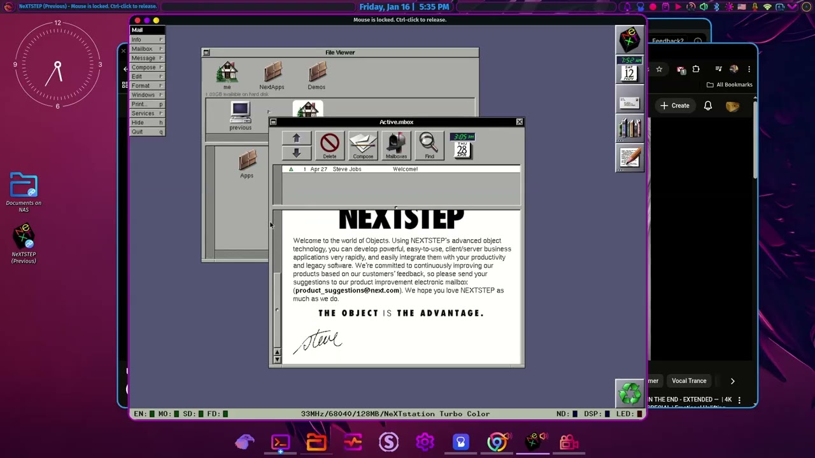This screenshot has width=815, height=458.
Task: Click the File Viewer miniaturize button
Action: [206, 53]
